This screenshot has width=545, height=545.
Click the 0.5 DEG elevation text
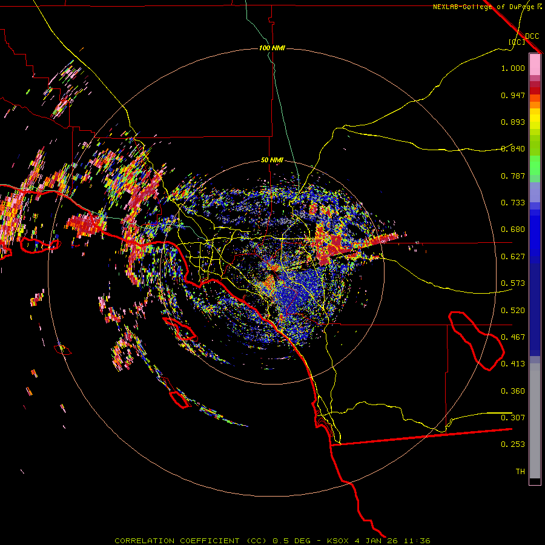292,541
